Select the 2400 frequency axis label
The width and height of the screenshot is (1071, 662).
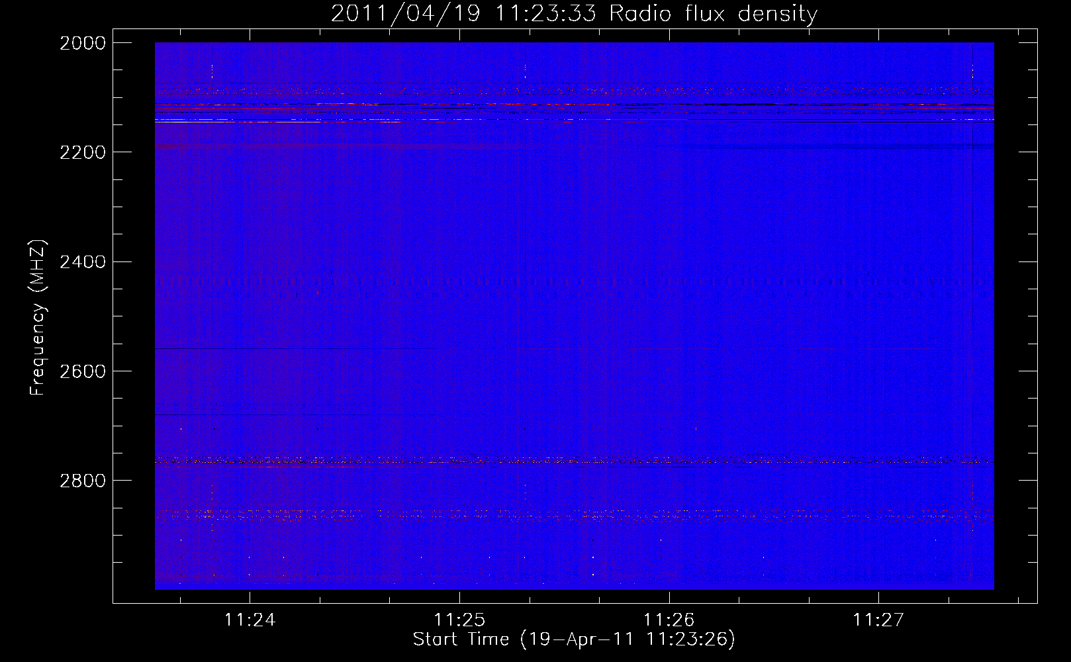pos(82,262)
